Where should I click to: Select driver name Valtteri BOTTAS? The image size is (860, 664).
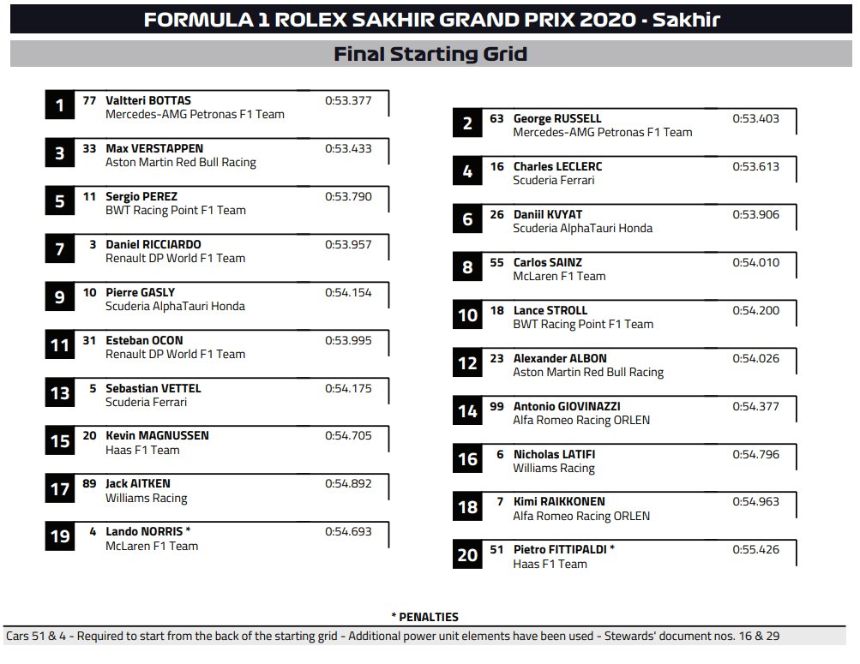(x=148, y=100)
